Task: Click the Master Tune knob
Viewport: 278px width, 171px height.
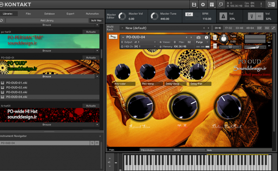Action: (154, 16)
